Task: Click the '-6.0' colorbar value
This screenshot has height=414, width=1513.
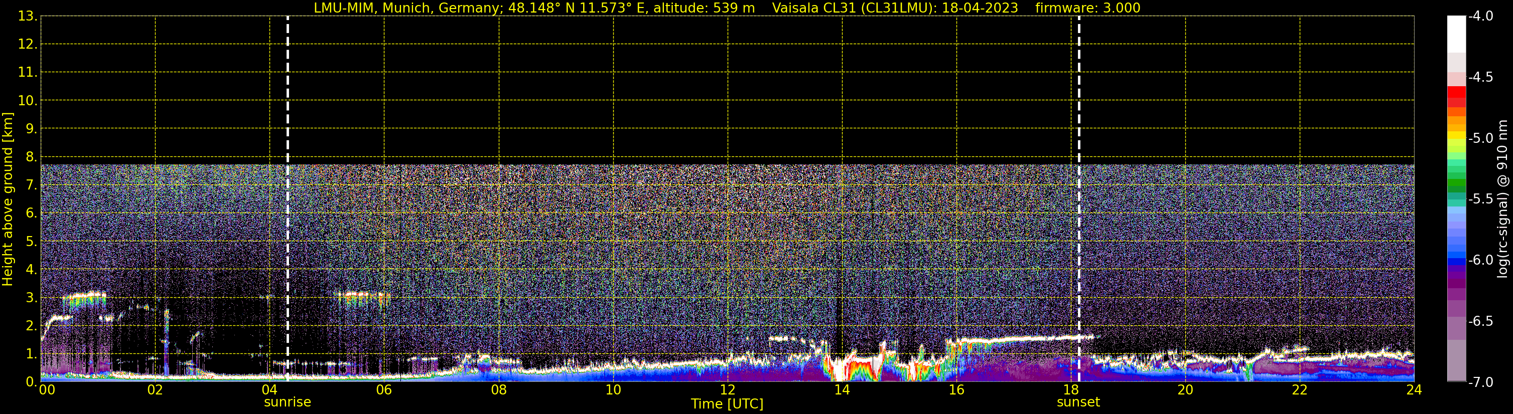Action: [x=1481, y=260]
